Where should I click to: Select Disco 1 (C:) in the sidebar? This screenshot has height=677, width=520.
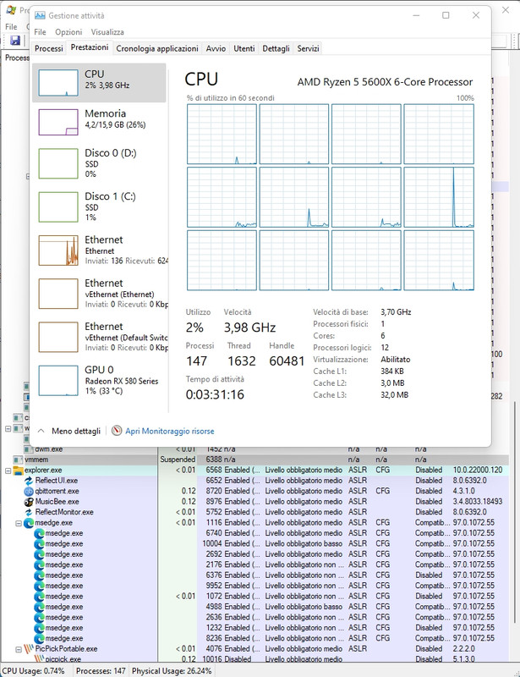pos(99,206)
